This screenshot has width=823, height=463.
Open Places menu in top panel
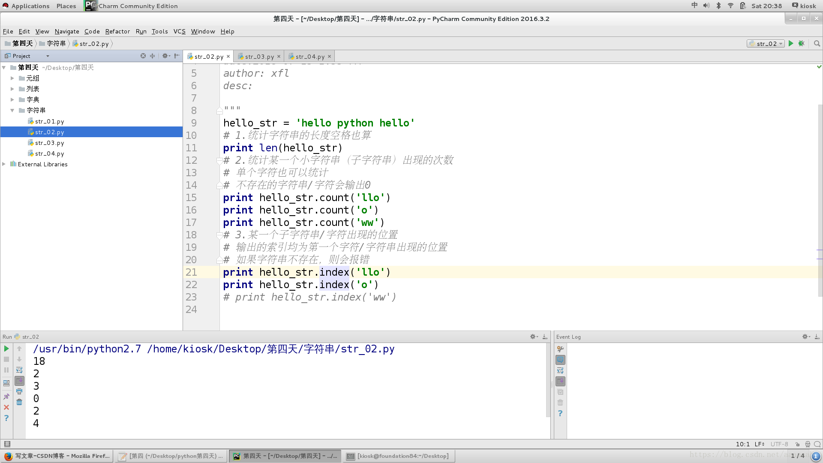click(66, 6)
